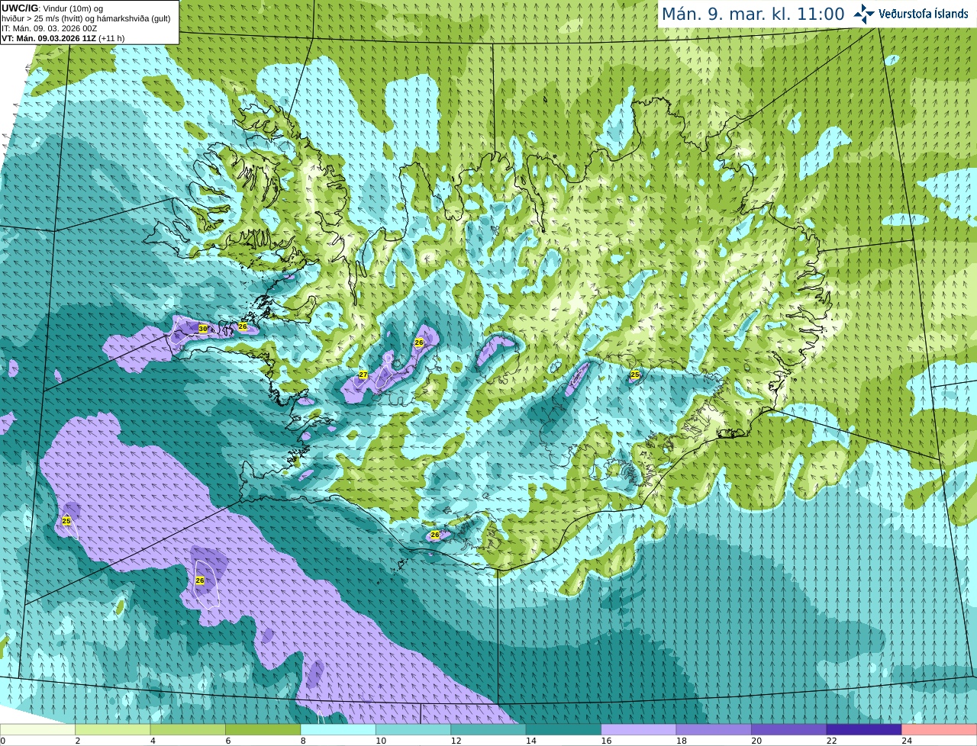
Task: Click the legend scale label 12
Action: 456,741
